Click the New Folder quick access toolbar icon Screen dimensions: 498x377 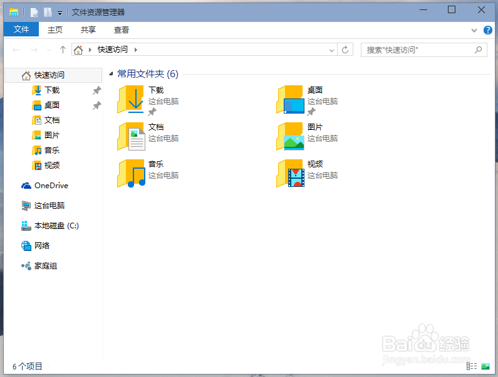pos(48,13)
